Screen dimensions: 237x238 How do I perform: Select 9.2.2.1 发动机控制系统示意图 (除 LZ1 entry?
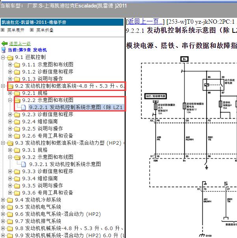(76, 107)
